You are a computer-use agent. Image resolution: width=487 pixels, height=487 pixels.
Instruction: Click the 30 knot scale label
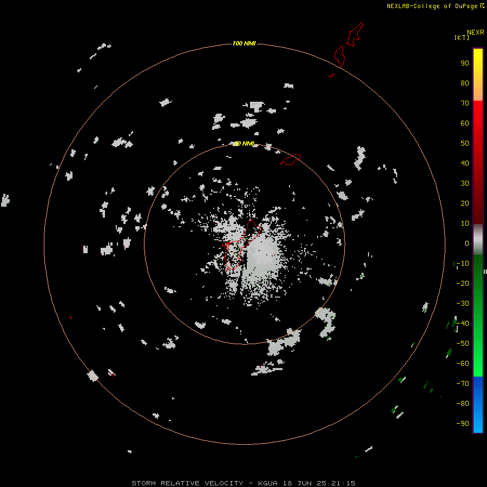click(x=465, y=183)
